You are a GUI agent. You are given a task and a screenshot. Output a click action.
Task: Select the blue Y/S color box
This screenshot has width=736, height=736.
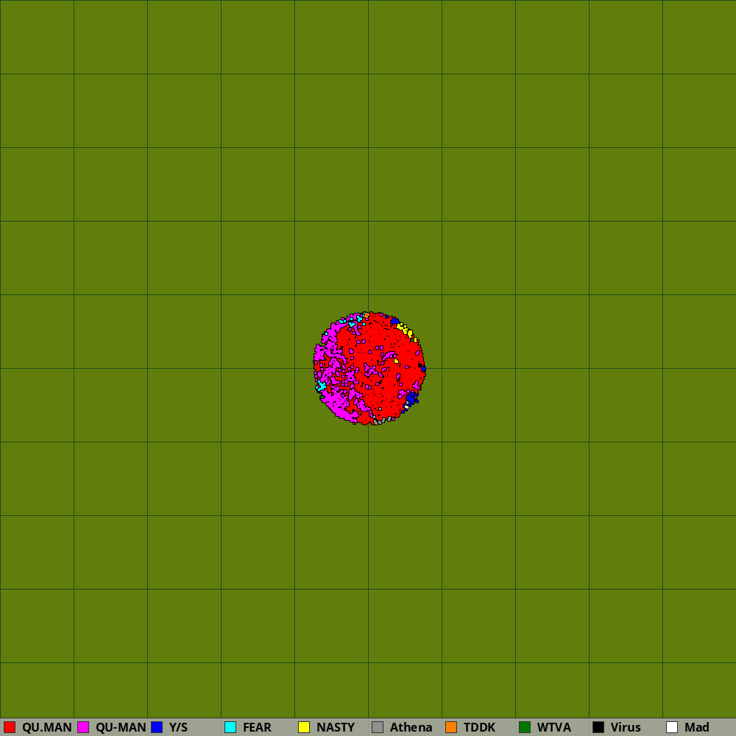click(157, 727)
